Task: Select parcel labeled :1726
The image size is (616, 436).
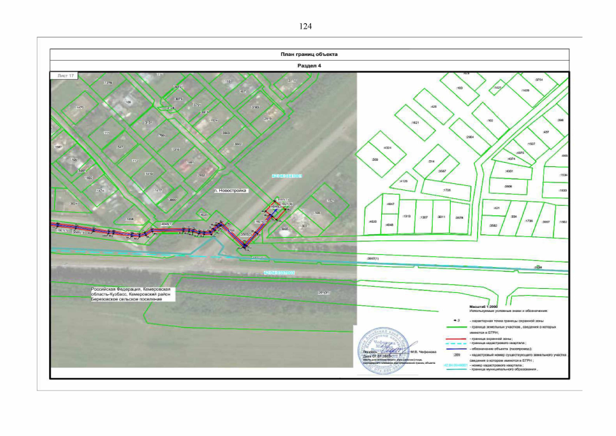Action: [447, 189]
